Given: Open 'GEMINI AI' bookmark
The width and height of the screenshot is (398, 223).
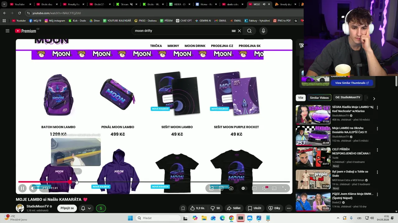Looking at the screenshot, I should [x=203, y=21].
